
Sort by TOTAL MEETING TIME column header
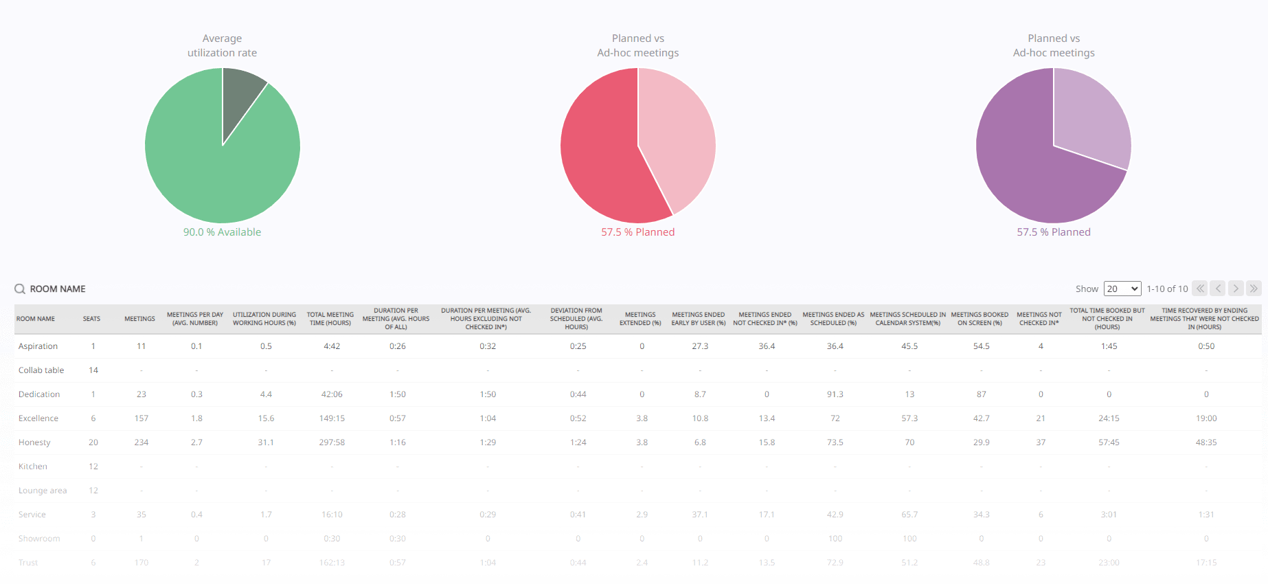pos(330,319)
